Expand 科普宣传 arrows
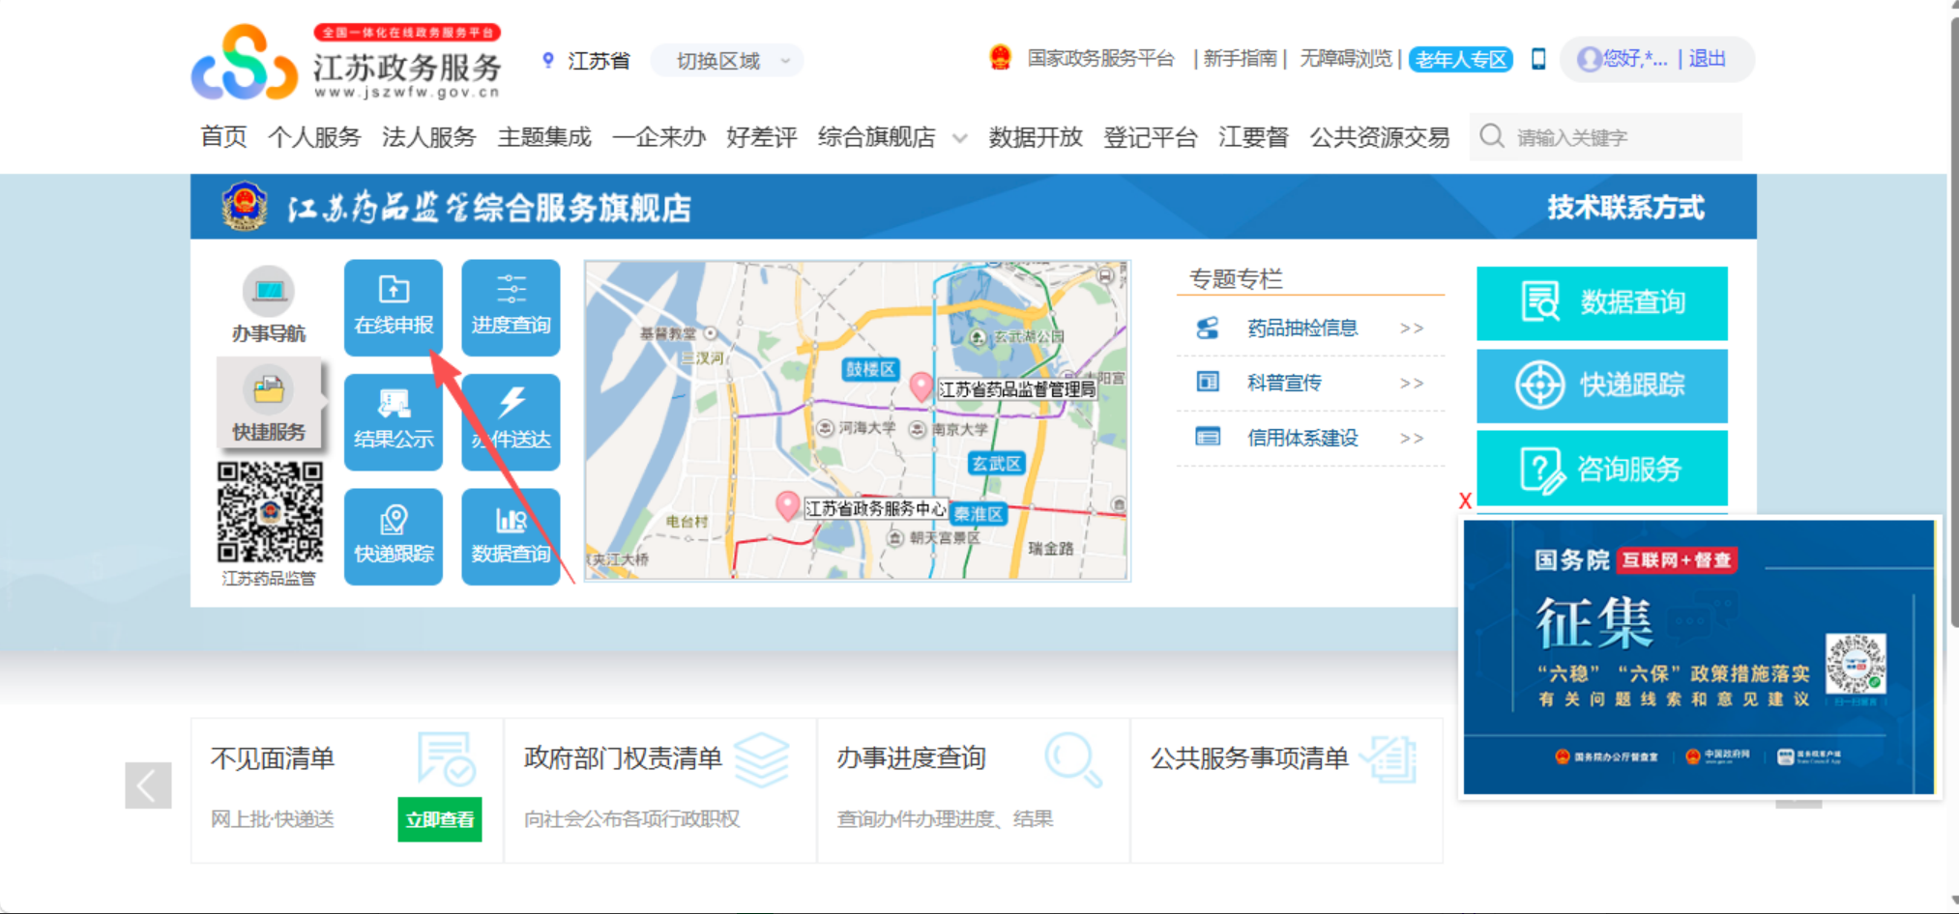The height and width of the screenshot is (914, 1959). (1412, 384)
